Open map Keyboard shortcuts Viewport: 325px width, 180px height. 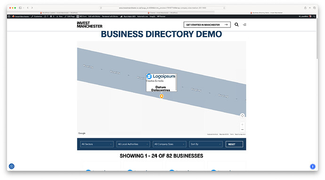(x=212, y=134)
